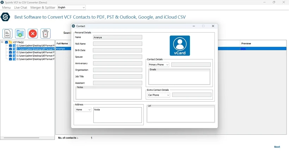Click the view link in Preview column
Image resolution: width=289 pixels, height=152 pixels.
click(x=243, y=49)
